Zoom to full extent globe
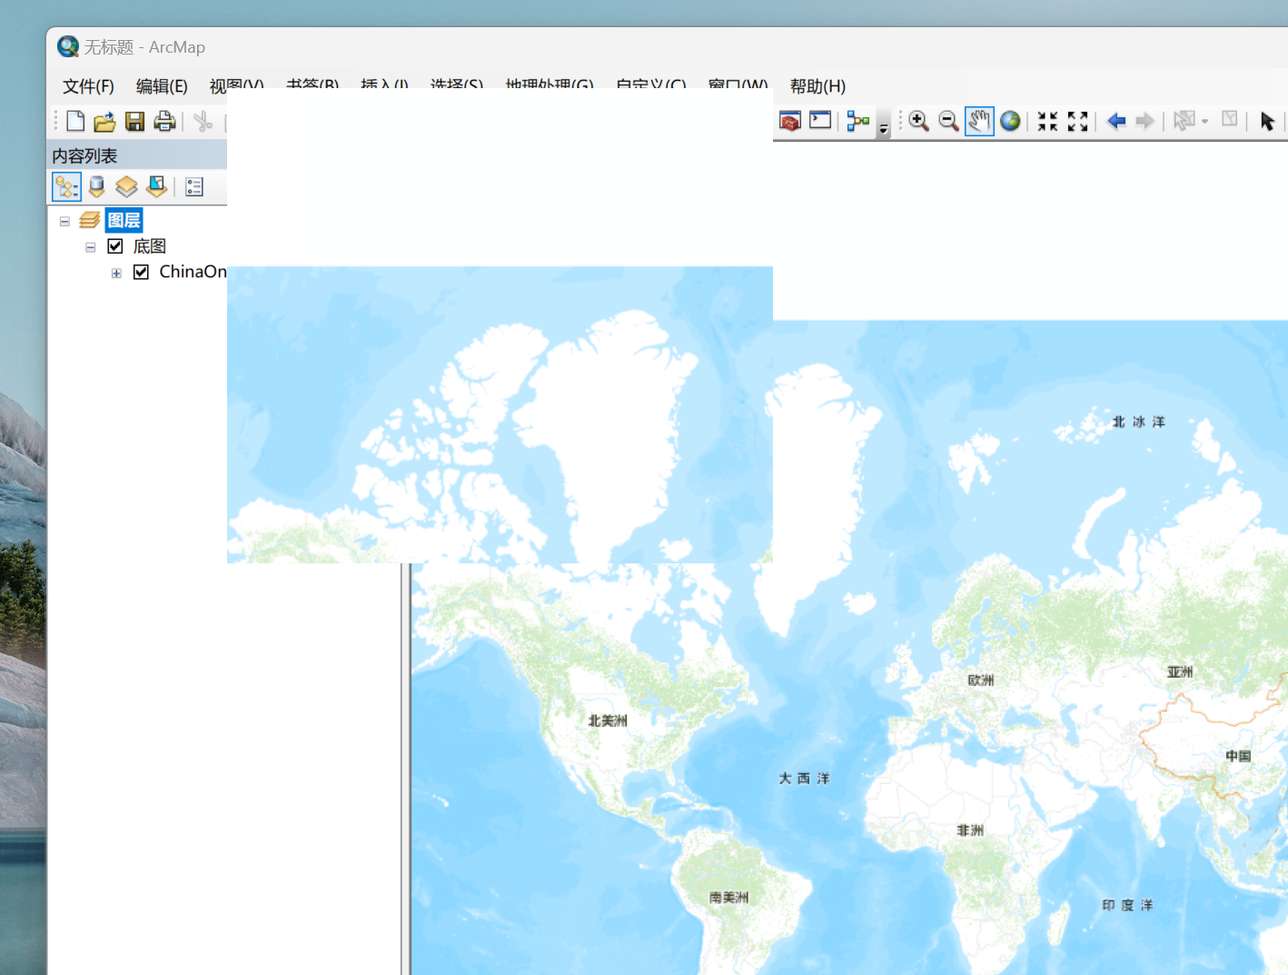 tap(1010, 121)
